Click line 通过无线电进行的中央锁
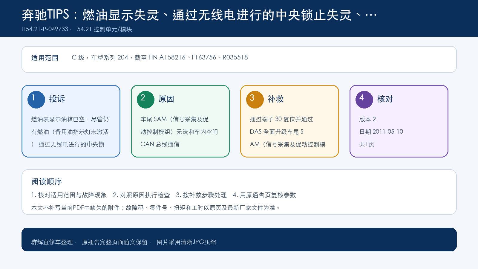The width and height of the screenshot is (478, 269). [x=71, y=144]
